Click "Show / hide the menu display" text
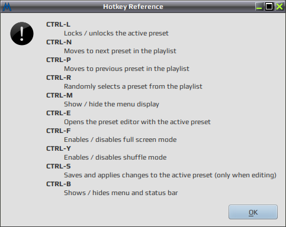 click(111, 104)
